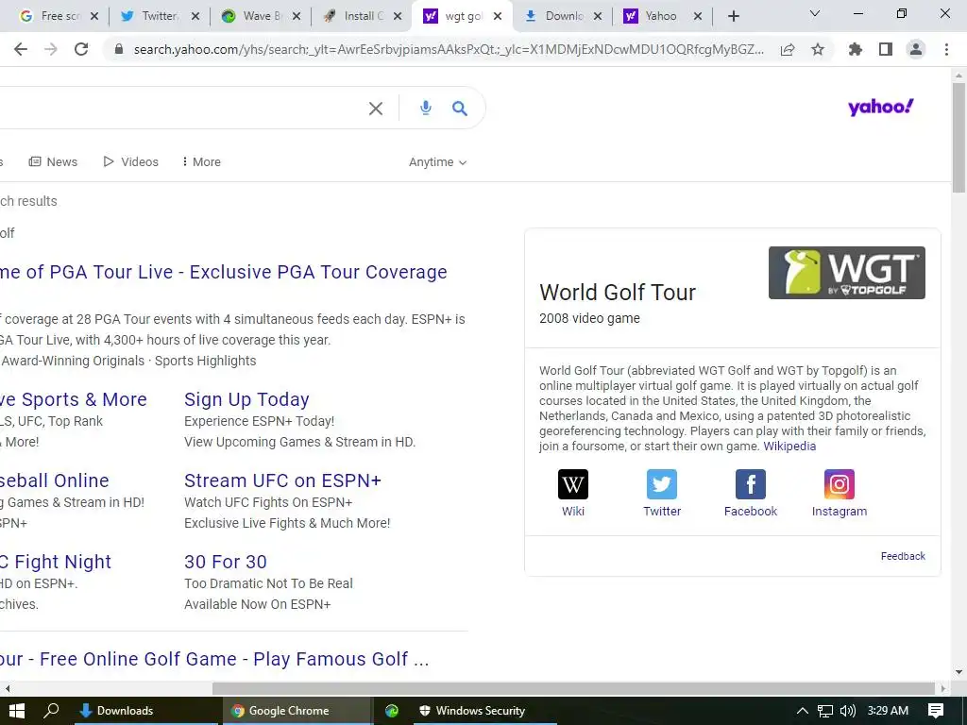Click the horizontal scrollbar thumb
Screen dimensions: 967x725
coord(573,688)
